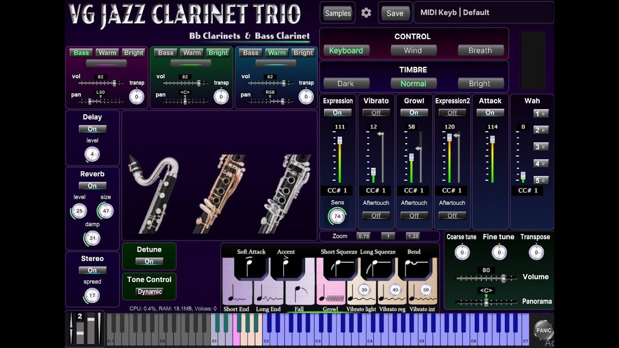This screenshot has height=348, width=619.
Task: Open the MIDI Keyb | Default preset selector
Action: [x=484, y=13]
